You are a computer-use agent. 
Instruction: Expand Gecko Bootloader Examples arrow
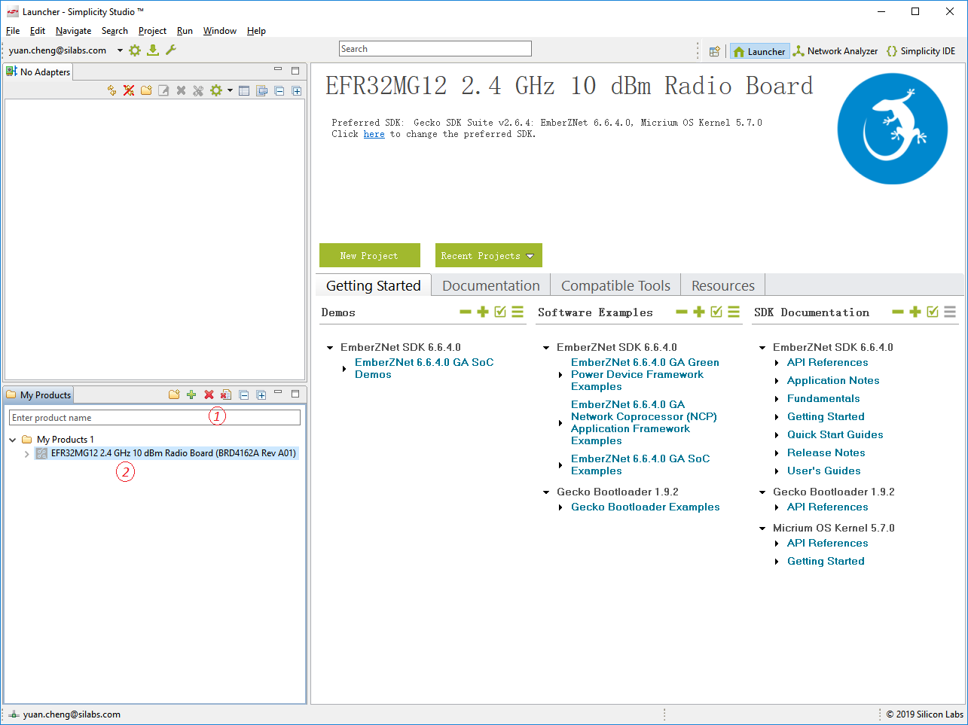click(560, 507)
